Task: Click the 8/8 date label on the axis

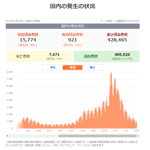Action: pos(28,131)
